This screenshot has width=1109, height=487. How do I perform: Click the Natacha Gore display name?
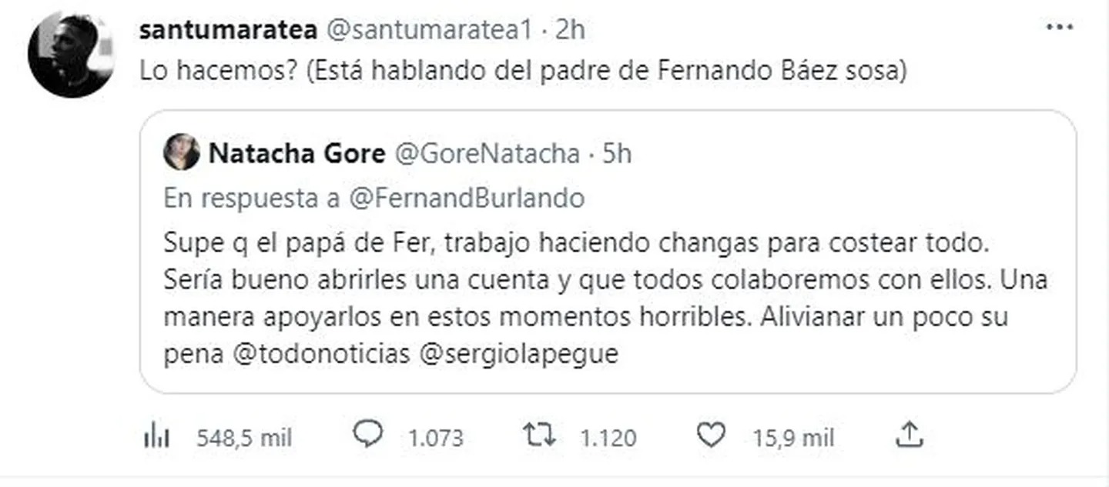[297, 154]
